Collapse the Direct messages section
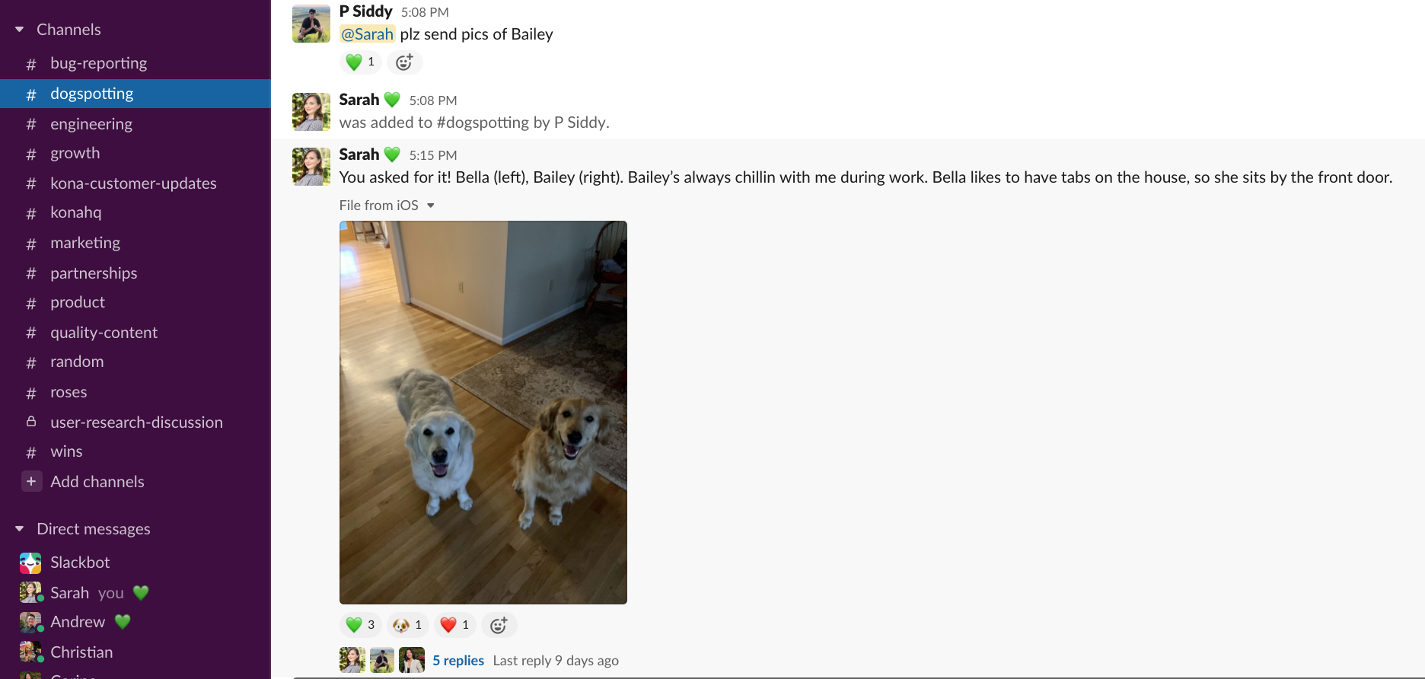This screenshot has height=679, width=1425. (20, 528)
